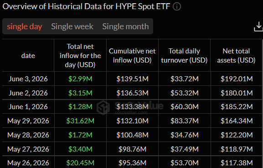Click the $1.72M net inflow value
The image size is (263, 168).
point(80,135)
